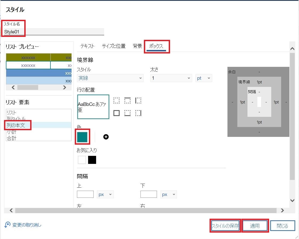Select 小計 in the list elements
Viewport: 299px width, 239px height.
(39, 132)
